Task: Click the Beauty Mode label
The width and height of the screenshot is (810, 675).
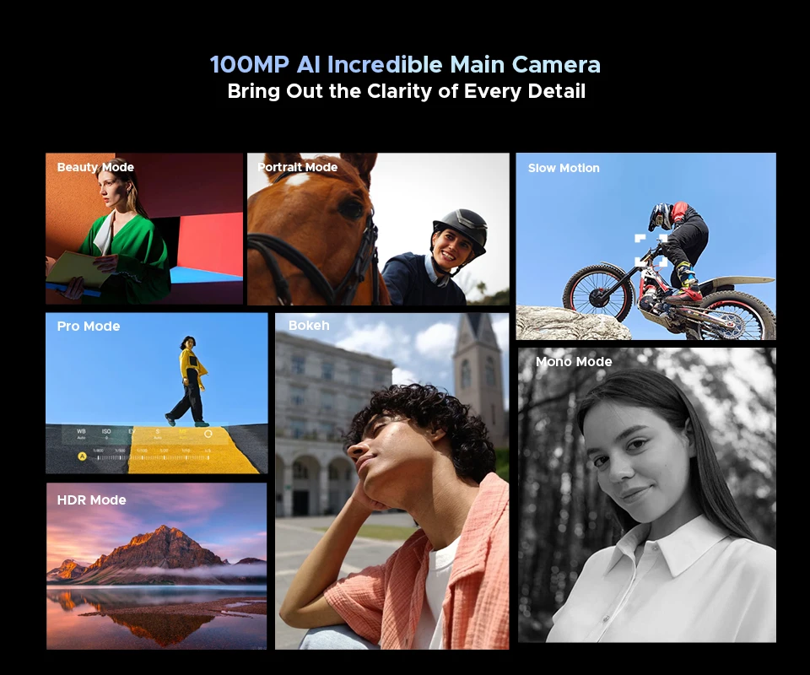Action: (95, 167)
